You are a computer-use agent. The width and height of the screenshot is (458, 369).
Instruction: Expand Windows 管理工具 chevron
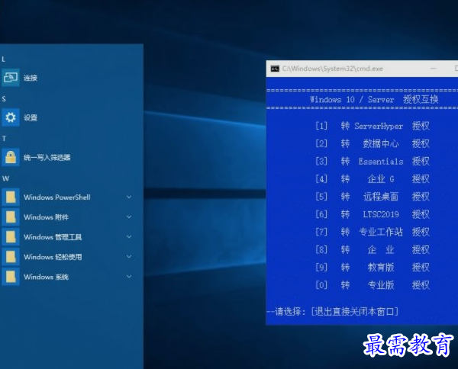click(x=129, y=237)
